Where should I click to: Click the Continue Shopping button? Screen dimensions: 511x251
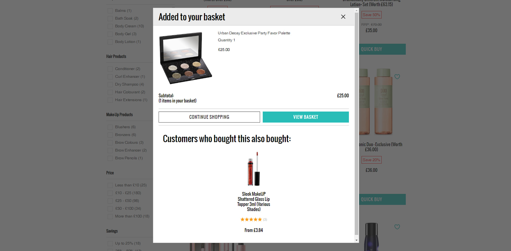[209, 117]
